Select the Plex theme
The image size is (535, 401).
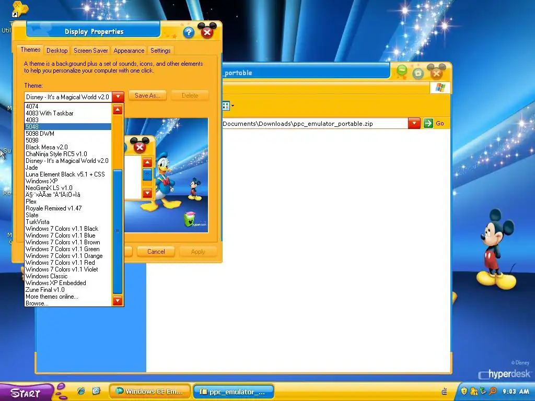(x=68, y=202)
